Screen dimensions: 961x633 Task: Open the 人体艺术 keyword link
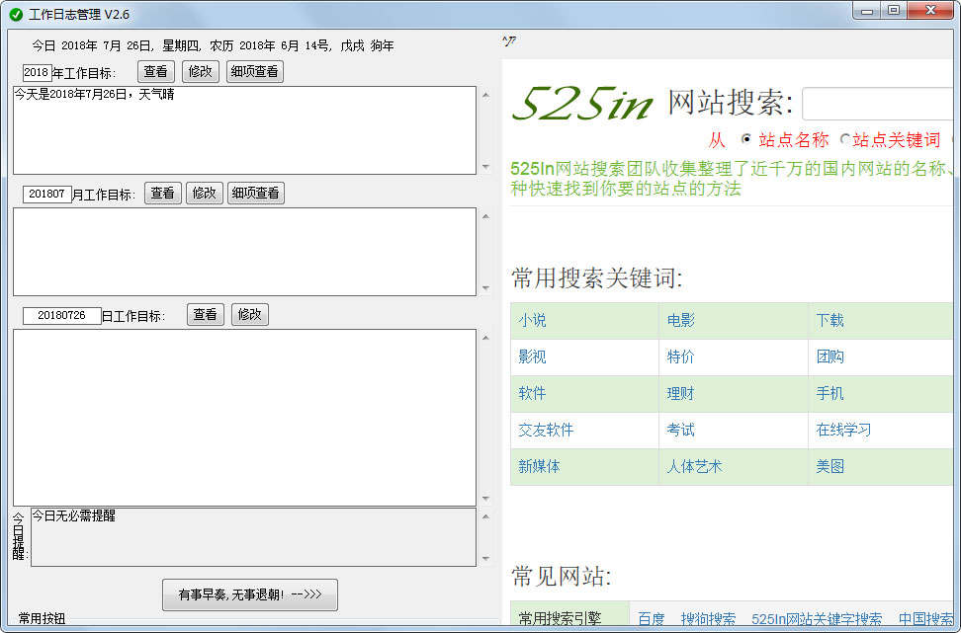(x=694, y=467)
